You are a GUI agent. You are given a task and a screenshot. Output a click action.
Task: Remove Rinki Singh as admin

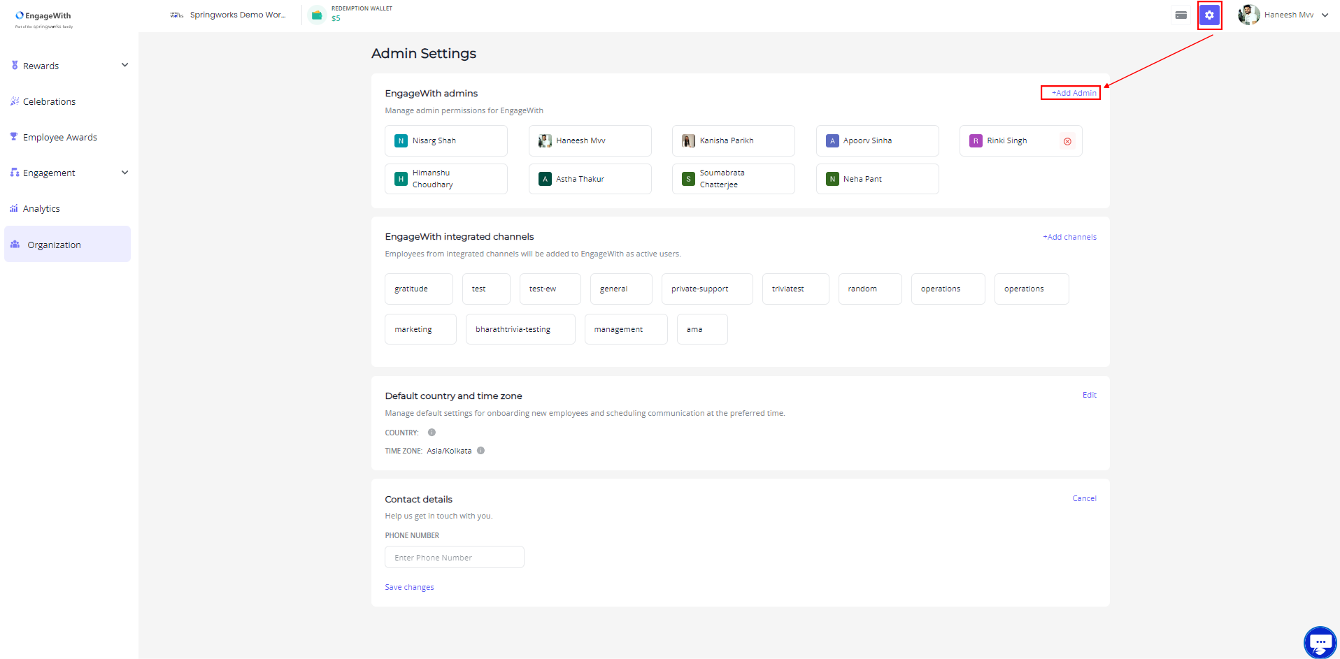point(1067,141)
